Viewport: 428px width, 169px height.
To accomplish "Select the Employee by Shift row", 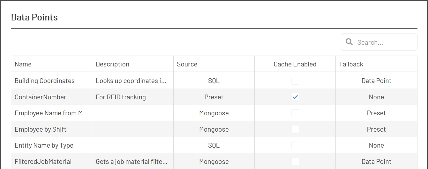I will (41, 129).
